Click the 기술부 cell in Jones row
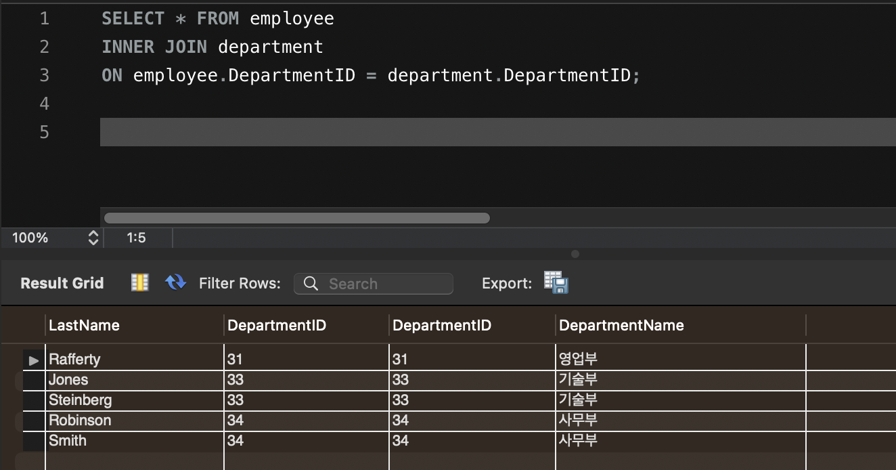This screenshot has width=896, height=470. pos(681,380)
